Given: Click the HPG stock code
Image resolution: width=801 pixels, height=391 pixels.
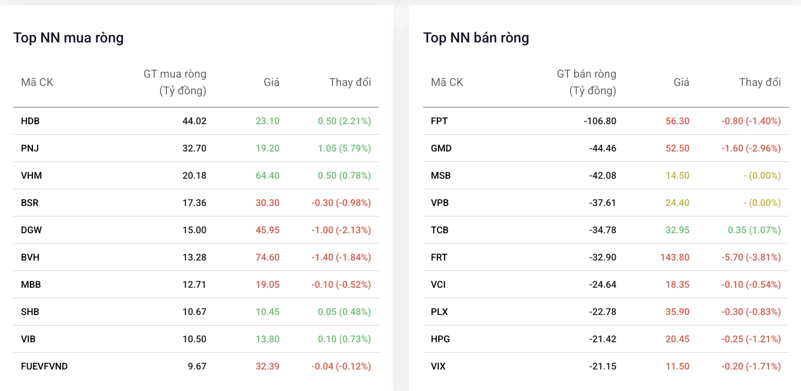Looking at the screenshot, I should click(440, 339).
